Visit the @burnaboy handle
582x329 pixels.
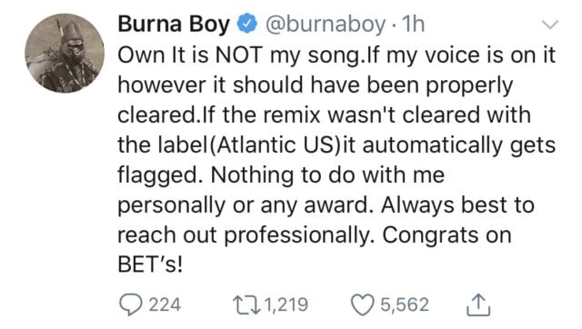(x=326, y=25)
